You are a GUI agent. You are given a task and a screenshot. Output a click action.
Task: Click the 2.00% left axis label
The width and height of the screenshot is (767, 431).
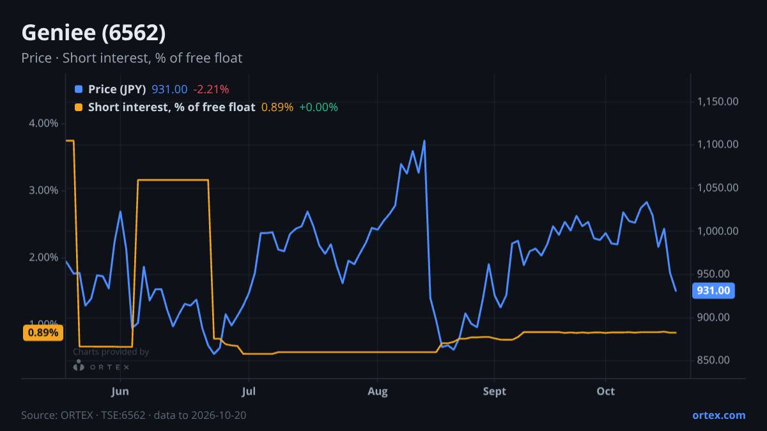pos(43,257)
